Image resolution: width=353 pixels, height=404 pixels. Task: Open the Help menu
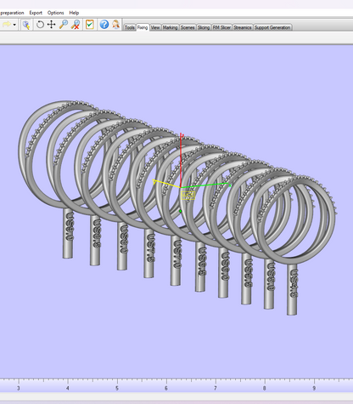click(74, 13)
